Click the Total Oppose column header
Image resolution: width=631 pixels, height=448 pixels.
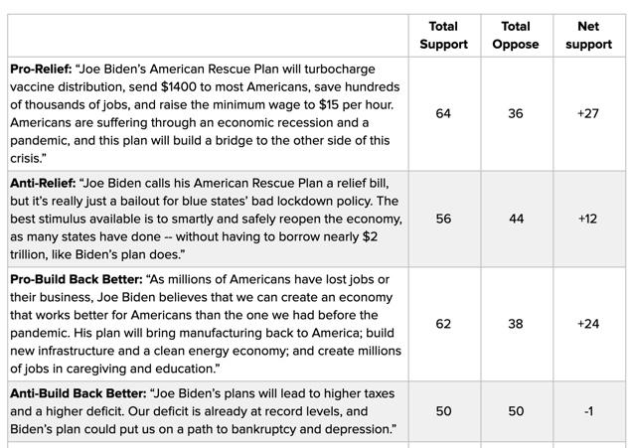point(516,36)
